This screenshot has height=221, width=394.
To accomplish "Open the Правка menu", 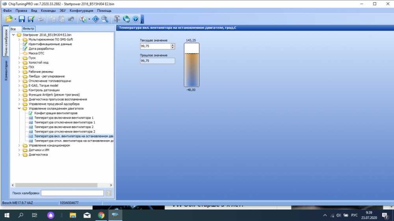I will [21, 11].
